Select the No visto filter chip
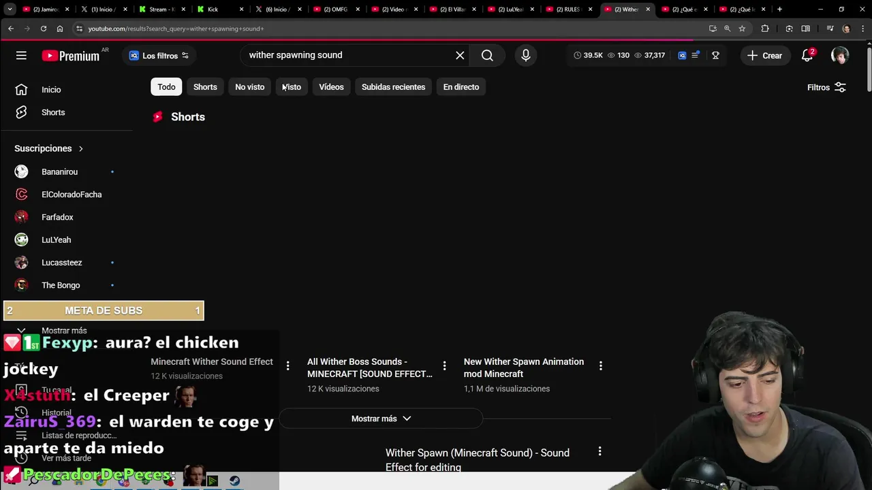Screen dimensions: 872x490 pos(249,87)
